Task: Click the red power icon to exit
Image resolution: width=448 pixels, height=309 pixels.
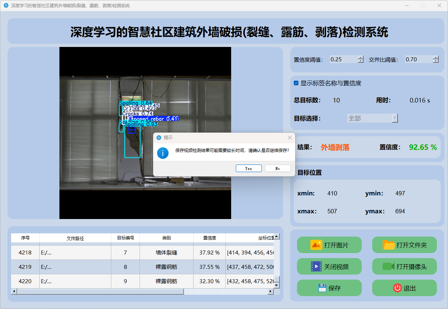Action: click(397, 288)
